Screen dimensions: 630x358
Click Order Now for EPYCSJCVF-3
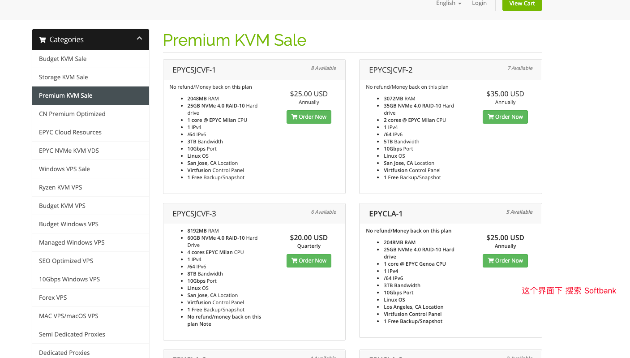coord(309,261)
